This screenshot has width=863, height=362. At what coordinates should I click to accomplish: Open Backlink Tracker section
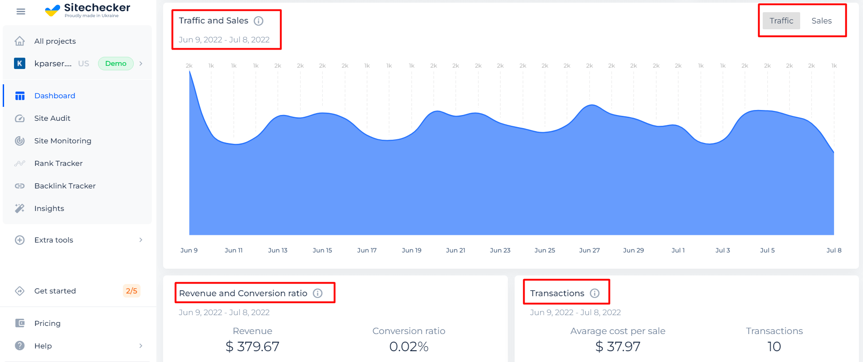coord(65,186)
